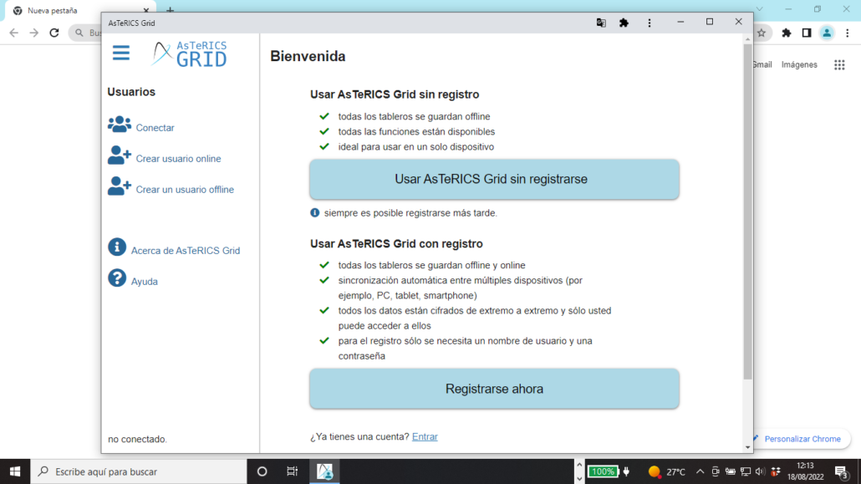
Task: Click the Google Translate icon in the toolbar
Action: pos(601,23)
